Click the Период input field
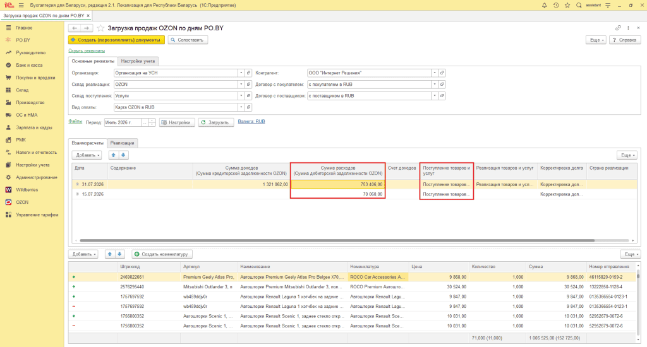 (x=123, y=122)
